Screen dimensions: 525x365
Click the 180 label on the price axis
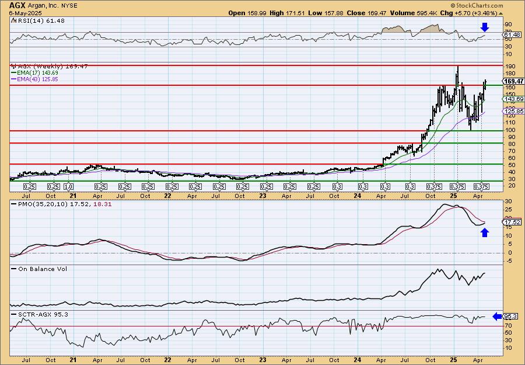[509, 74]
